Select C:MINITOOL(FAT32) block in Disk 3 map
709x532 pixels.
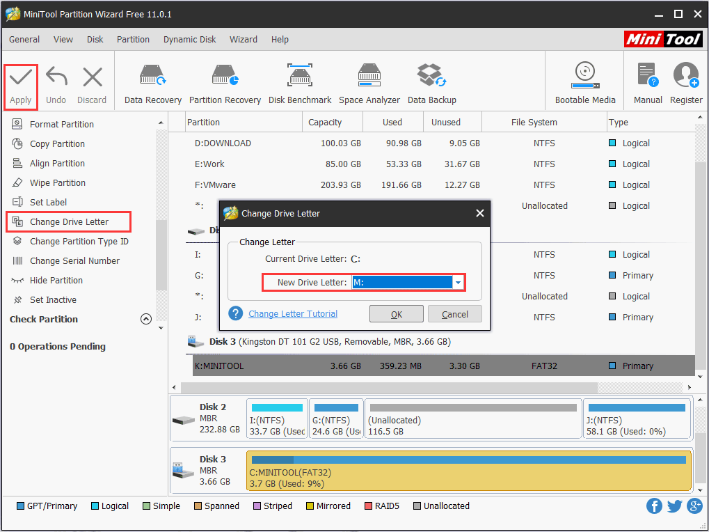point(469,471)
